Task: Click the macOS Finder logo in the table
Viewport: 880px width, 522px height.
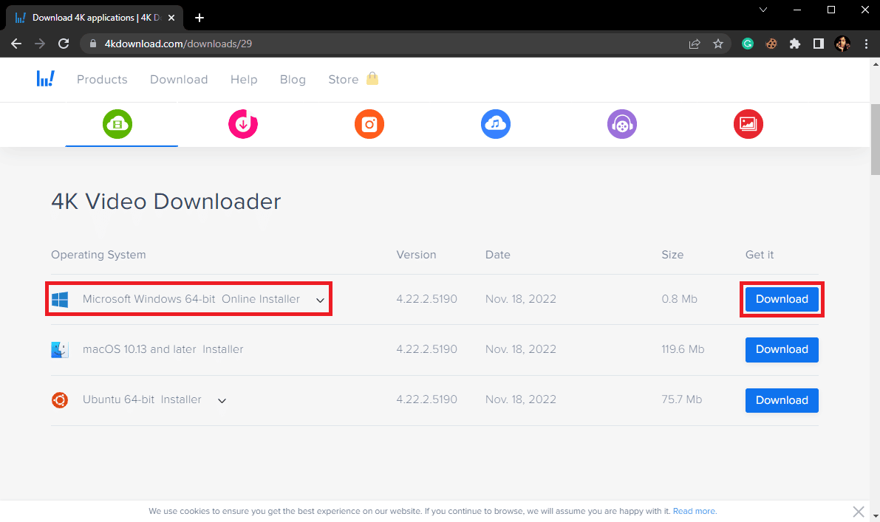Action: point(60,350)
